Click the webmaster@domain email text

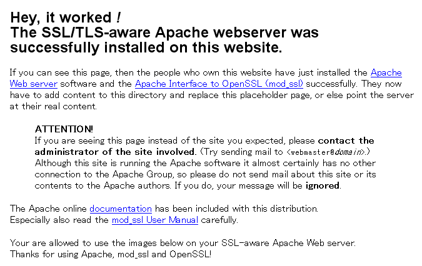point(326,152)
